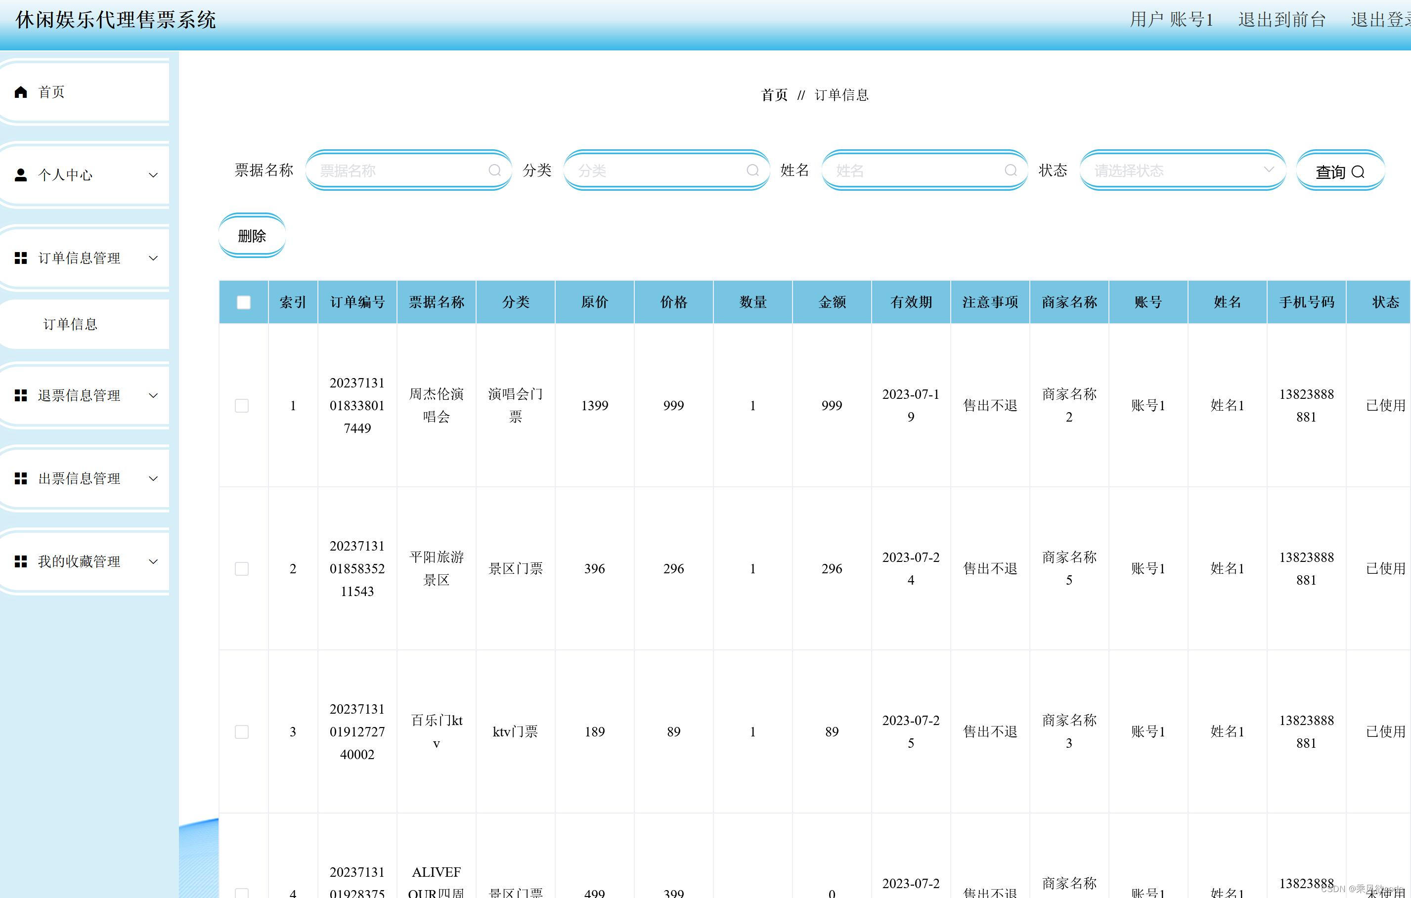The width and height of the screenshot is (1411, 898).
Task: Click search icon in 票据名称 field
Action: 494,171
